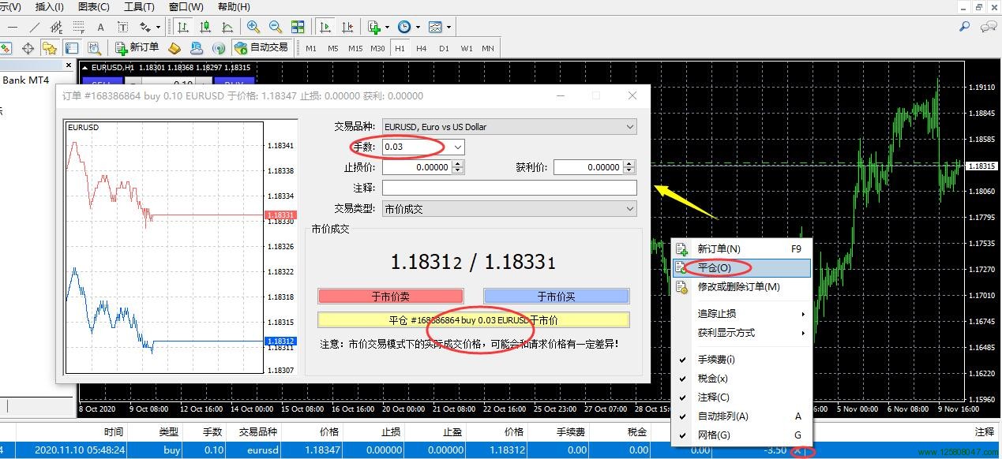1002x459 pixels.
Task: Open the Market Watch panel icon
Action: click(6, 48)
